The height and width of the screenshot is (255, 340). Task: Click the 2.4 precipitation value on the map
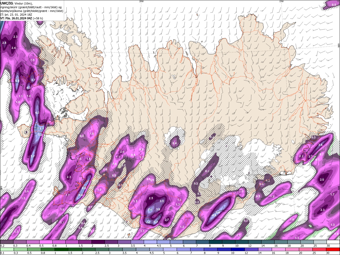14,48
